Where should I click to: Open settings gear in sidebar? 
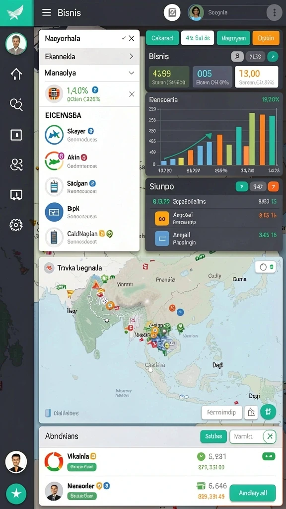click(16, 225)
